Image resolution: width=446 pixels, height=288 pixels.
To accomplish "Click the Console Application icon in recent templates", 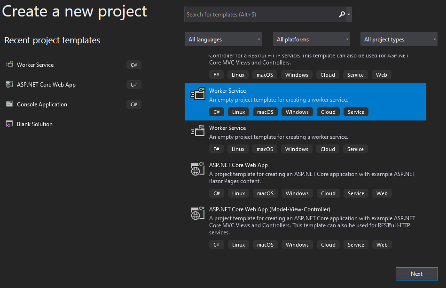I will tap(8, 104).
